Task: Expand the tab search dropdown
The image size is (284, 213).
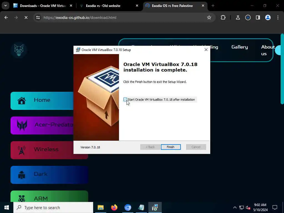Action: click(x=6, y=6)
